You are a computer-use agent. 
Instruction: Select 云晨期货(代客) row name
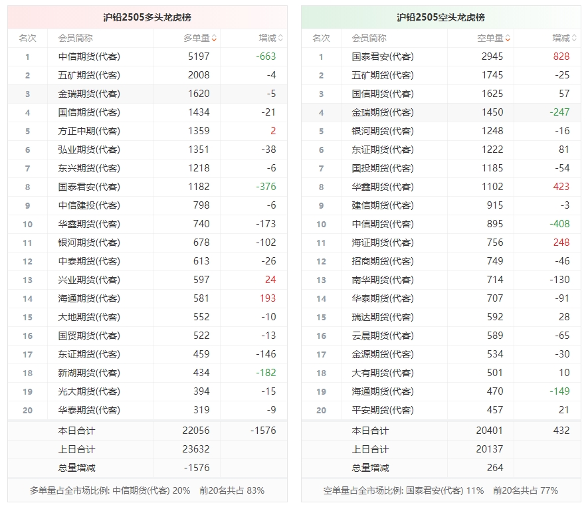pyautogui.click(x=383, y=336)
